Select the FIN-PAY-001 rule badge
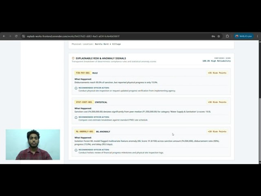The height and width of the screenshot is (196, 261). (x=83, y=73)
